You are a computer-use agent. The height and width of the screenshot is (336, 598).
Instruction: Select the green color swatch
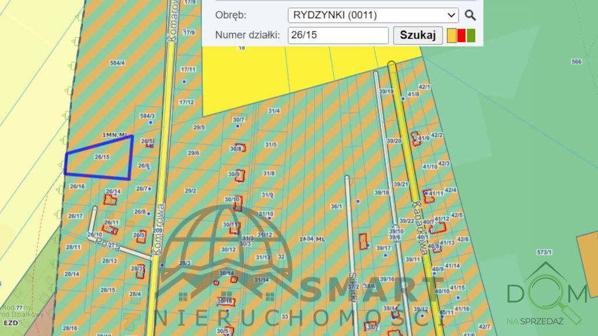coord(471,36)
